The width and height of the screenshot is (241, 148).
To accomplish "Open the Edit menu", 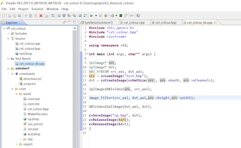I will pos(12,9).
